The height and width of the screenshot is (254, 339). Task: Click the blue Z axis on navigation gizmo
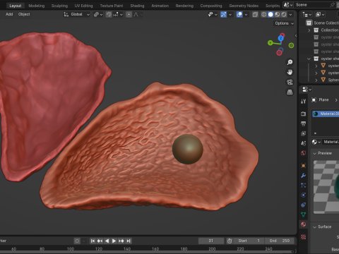tap(280, 38)
